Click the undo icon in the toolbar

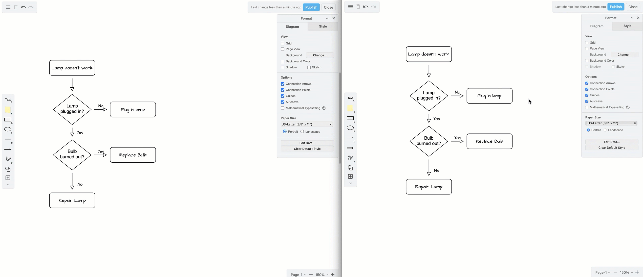23,7
